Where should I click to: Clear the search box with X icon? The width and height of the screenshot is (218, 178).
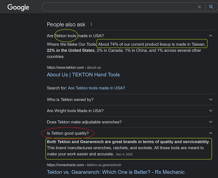coord(199,7)
